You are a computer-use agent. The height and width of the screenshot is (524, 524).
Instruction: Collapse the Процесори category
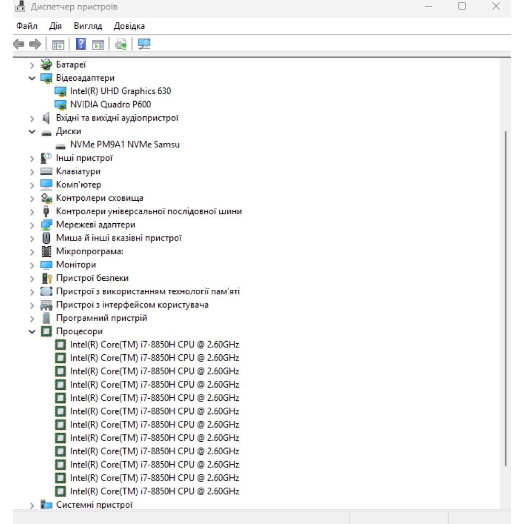(x=32, y=332)
